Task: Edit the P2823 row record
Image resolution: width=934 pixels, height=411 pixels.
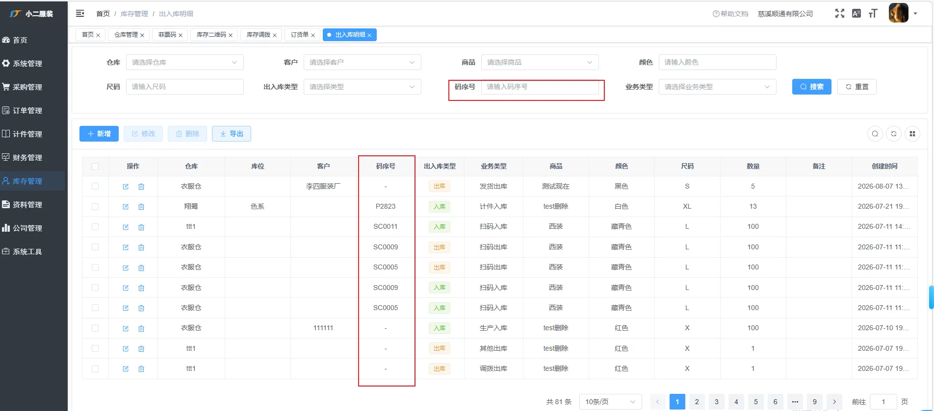Action: pos(126,207)
